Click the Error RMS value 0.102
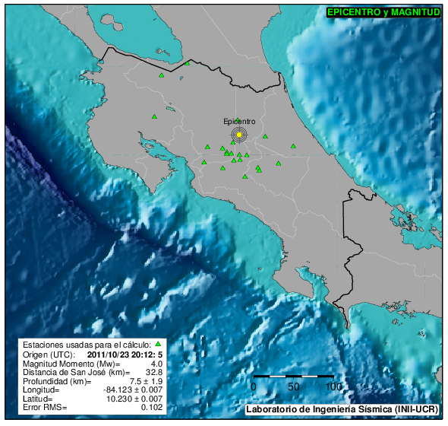 152,407
